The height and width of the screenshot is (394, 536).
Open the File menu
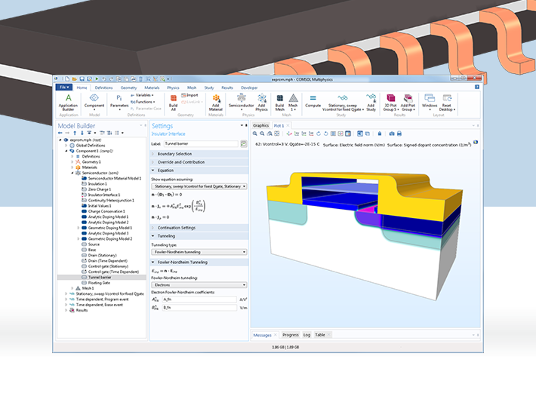[x=64, y=88]
